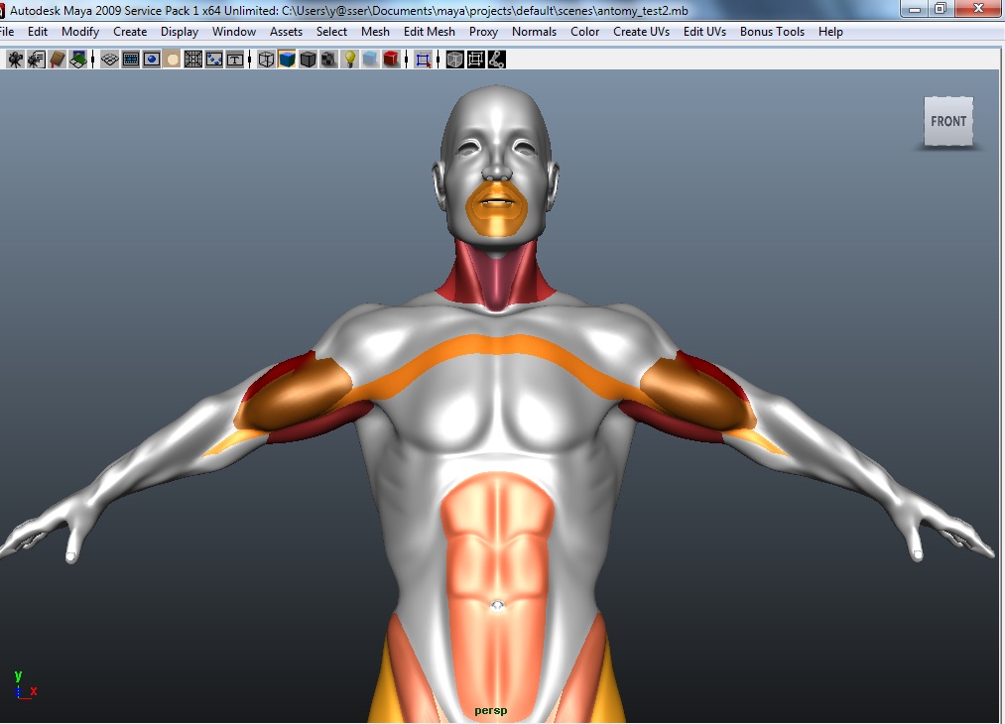Click the camera Bookmarks book icon
Viewport: 1005px width, 724px height.
(57, 60)
